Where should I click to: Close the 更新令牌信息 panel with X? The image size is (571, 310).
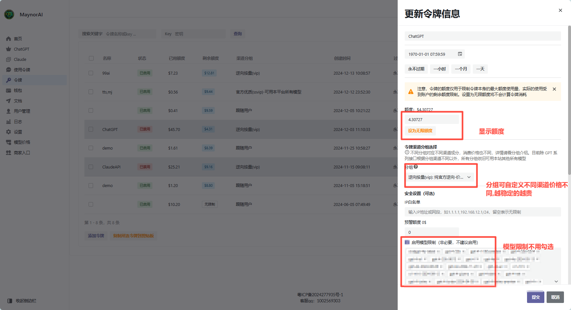(x=560, y=10)
